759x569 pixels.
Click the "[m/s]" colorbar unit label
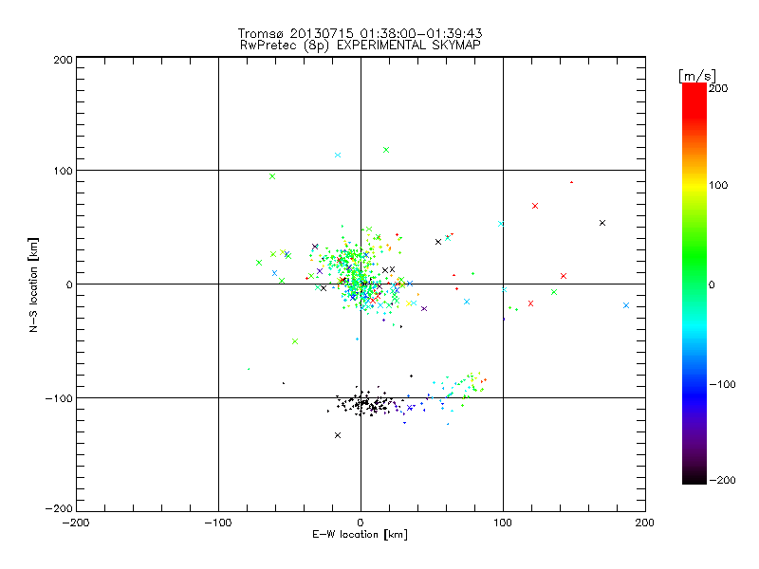pyautogui.click(x=697, y=76)
